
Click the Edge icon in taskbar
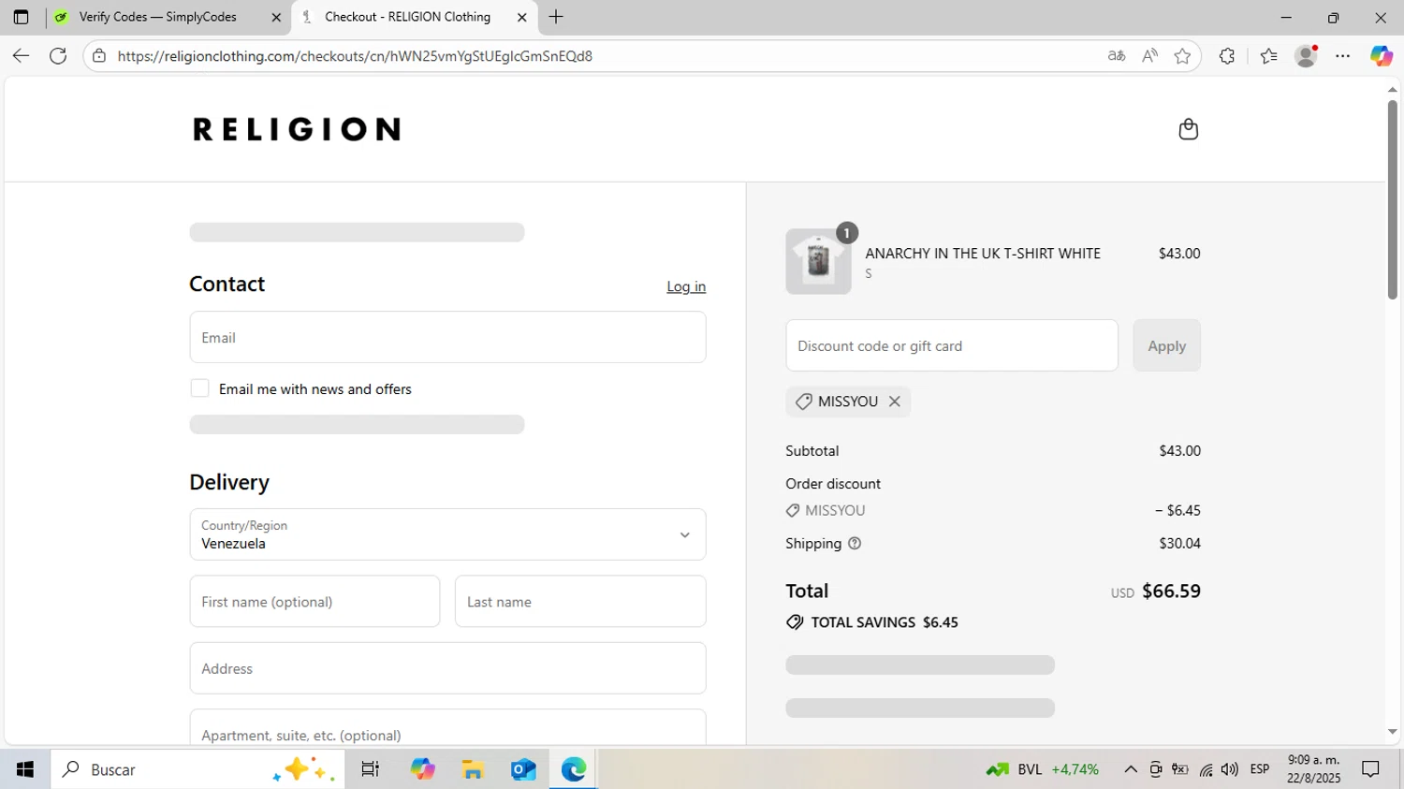click(x=574, y=769)
